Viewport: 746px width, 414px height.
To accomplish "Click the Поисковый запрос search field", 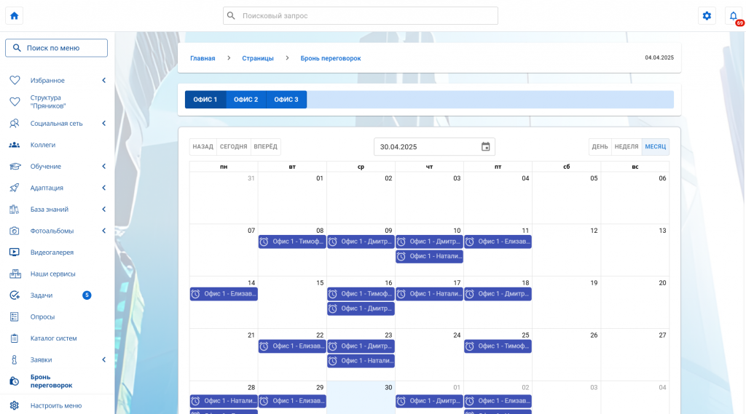I will (361, 15).
